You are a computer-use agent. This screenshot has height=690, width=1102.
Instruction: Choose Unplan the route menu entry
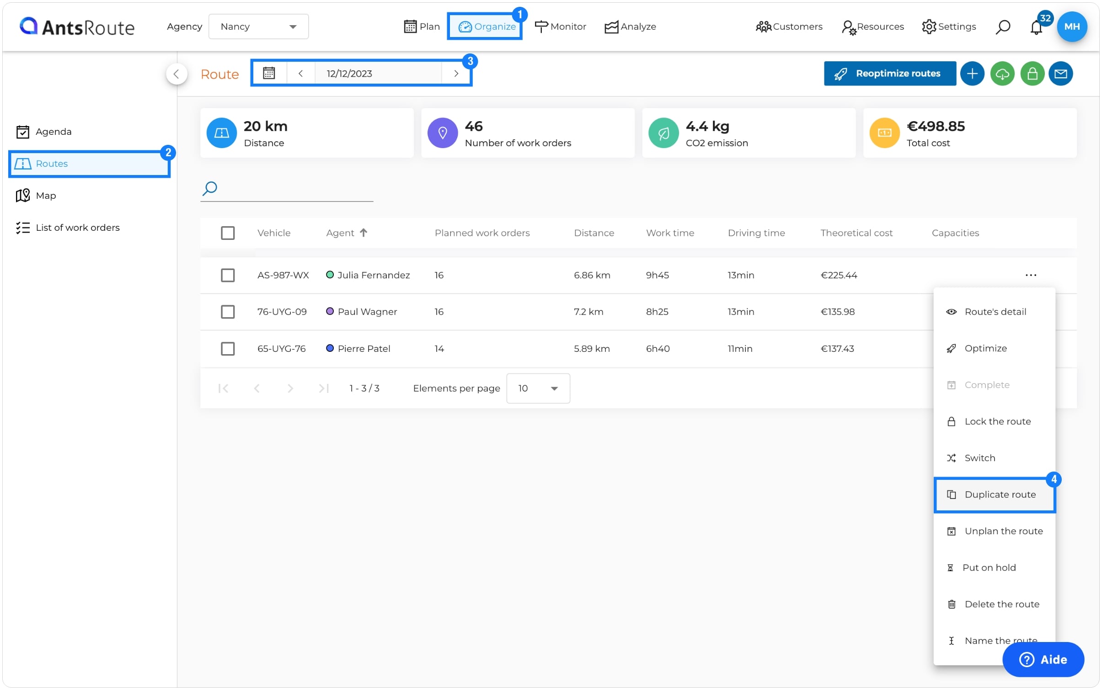tap(994, 531)
